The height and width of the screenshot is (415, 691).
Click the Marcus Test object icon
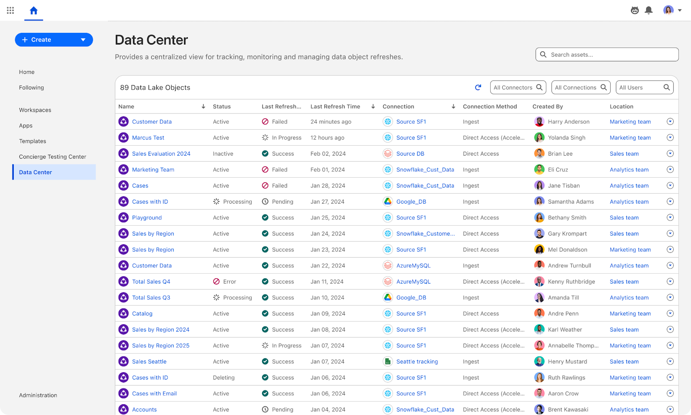(x=124, y=137)
